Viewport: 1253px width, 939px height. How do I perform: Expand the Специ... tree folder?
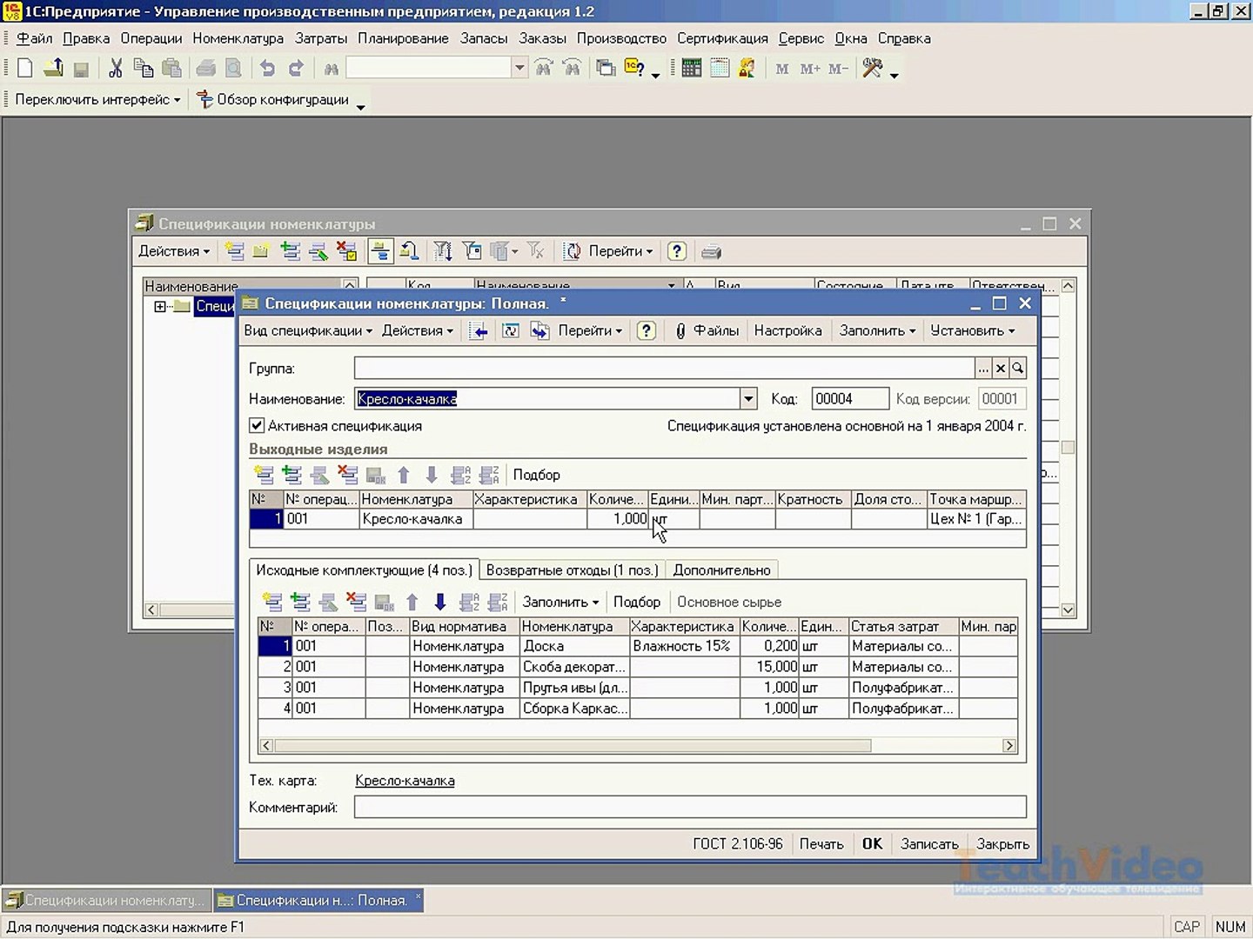[x=160, y=306]
